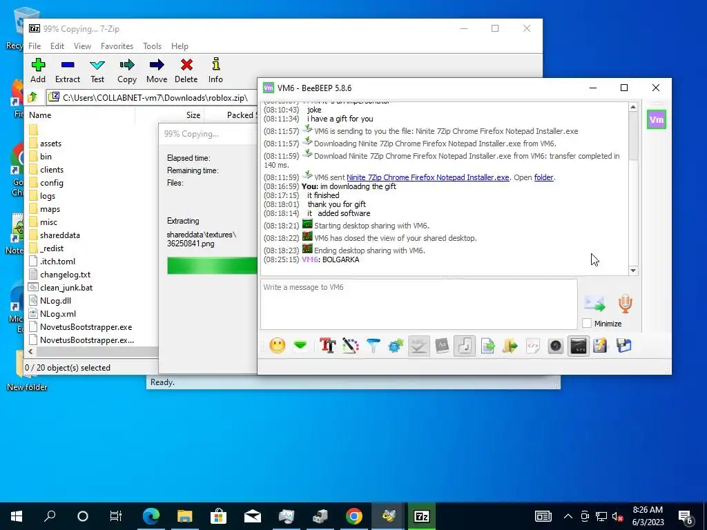Select the _redist folder in 7-Zip

[52, 248]
